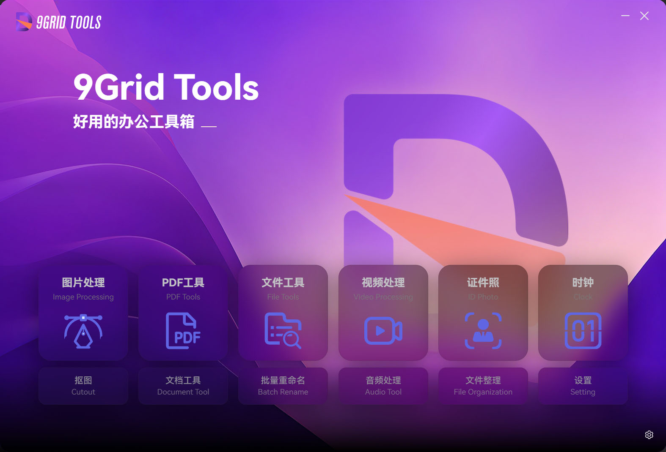Screen dimensions: 666x452
Task: Open File Organization
Action: tap(483, 386)
